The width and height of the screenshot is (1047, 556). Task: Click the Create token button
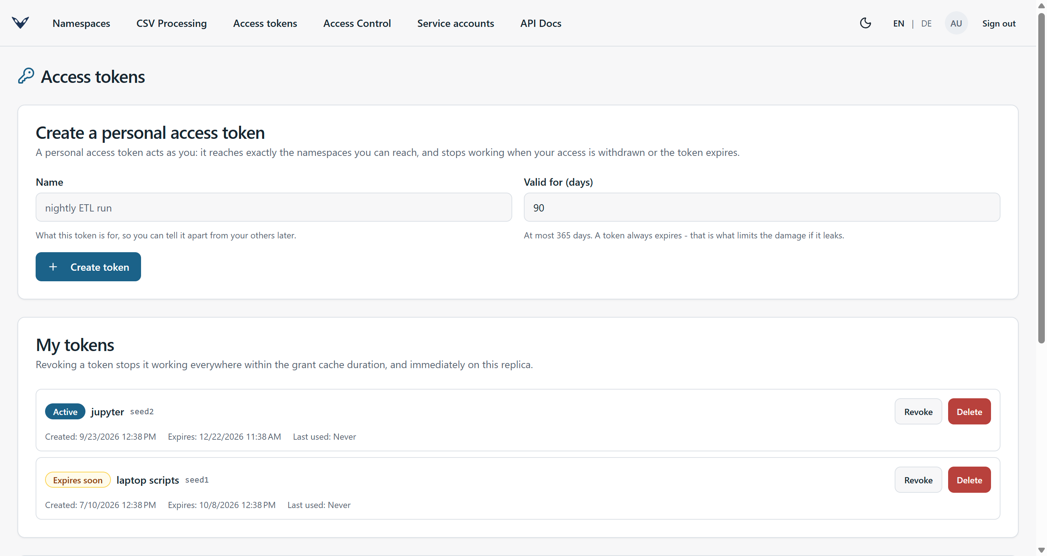pyautogui.click(x=88, y=267)
